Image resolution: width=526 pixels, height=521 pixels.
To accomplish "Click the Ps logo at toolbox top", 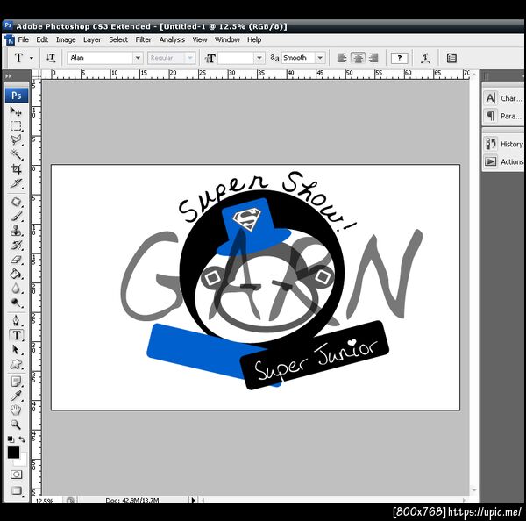I will pos(17,96).
